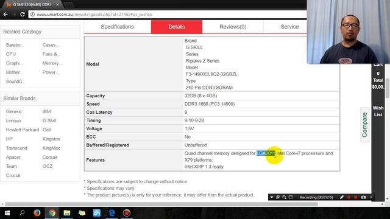Open the blue pinned app on the taskbar

click(x=97, y=213)
